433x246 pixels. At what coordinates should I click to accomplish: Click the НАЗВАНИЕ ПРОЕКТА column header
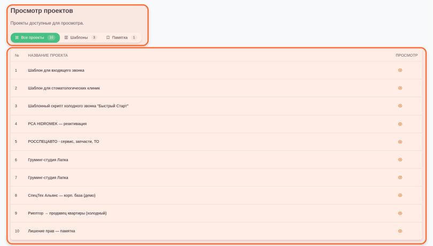click(x=48, y=55)
